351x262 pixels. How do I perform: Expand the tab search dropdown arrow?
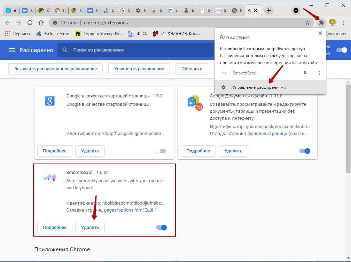296,10
